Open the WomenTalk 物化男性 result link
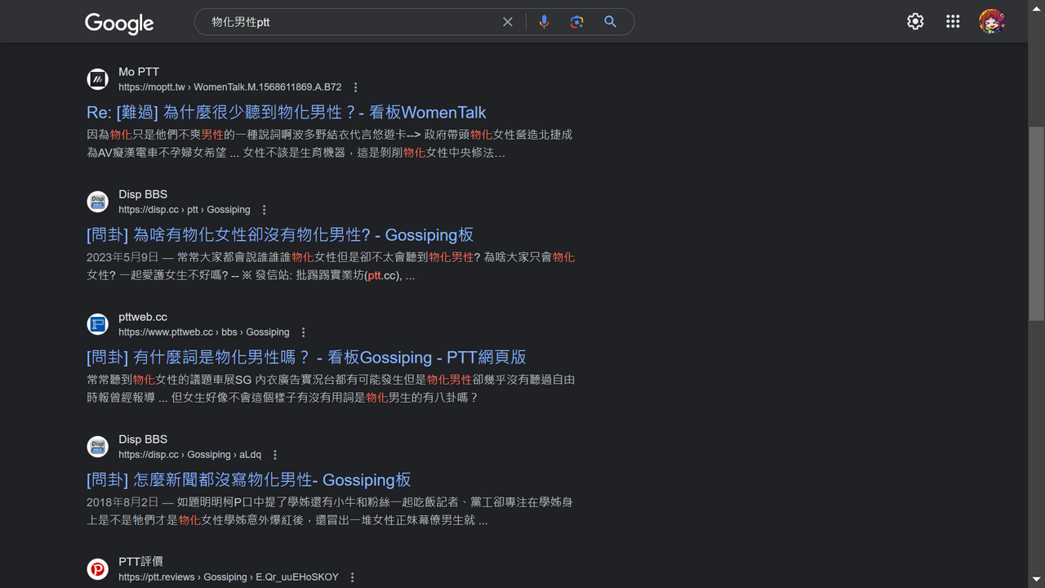The width and height of the screenshot is (1045, 588). click(x=287, y=113)
